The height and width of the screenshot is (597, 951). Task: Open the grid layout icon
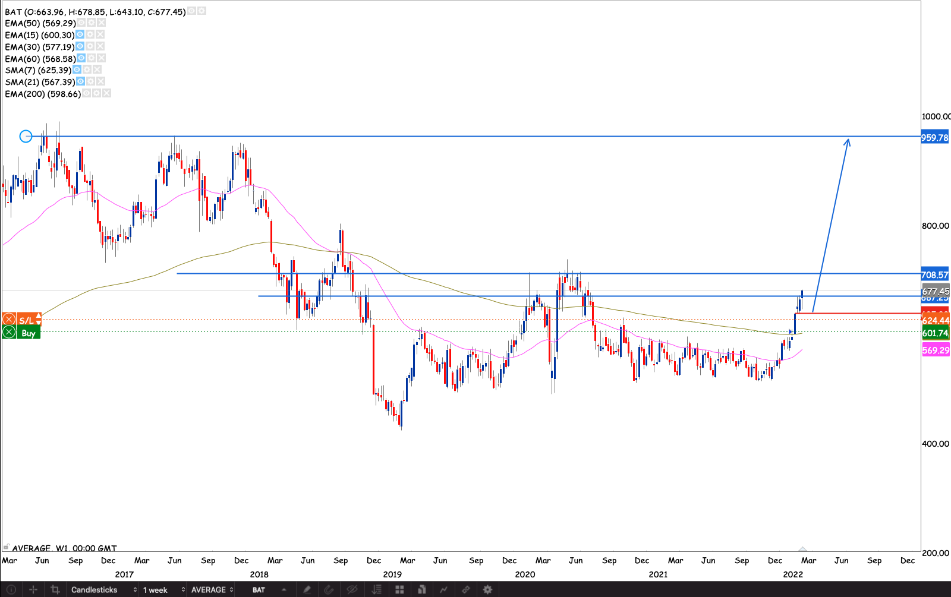click(399, 589)
